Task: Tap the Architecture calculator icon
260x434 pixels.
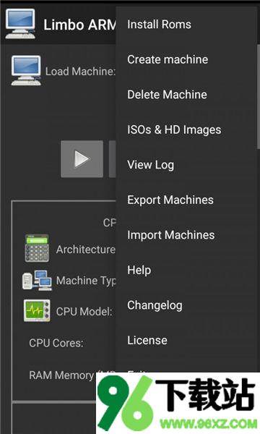Action: [x=37, y=248]
